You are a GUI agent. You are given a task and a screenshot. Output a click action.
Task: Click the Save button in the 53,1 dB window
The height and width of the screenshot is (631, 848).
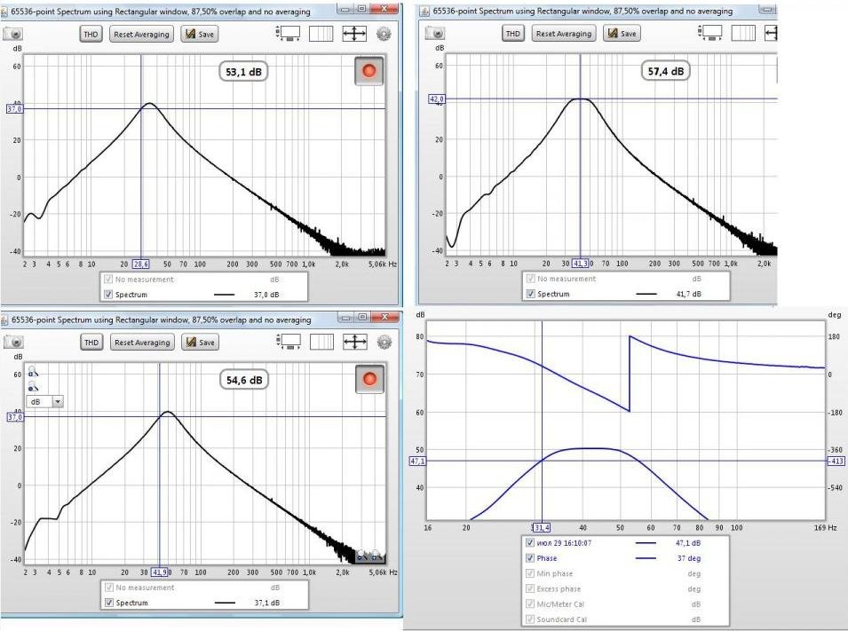(200, 34)
